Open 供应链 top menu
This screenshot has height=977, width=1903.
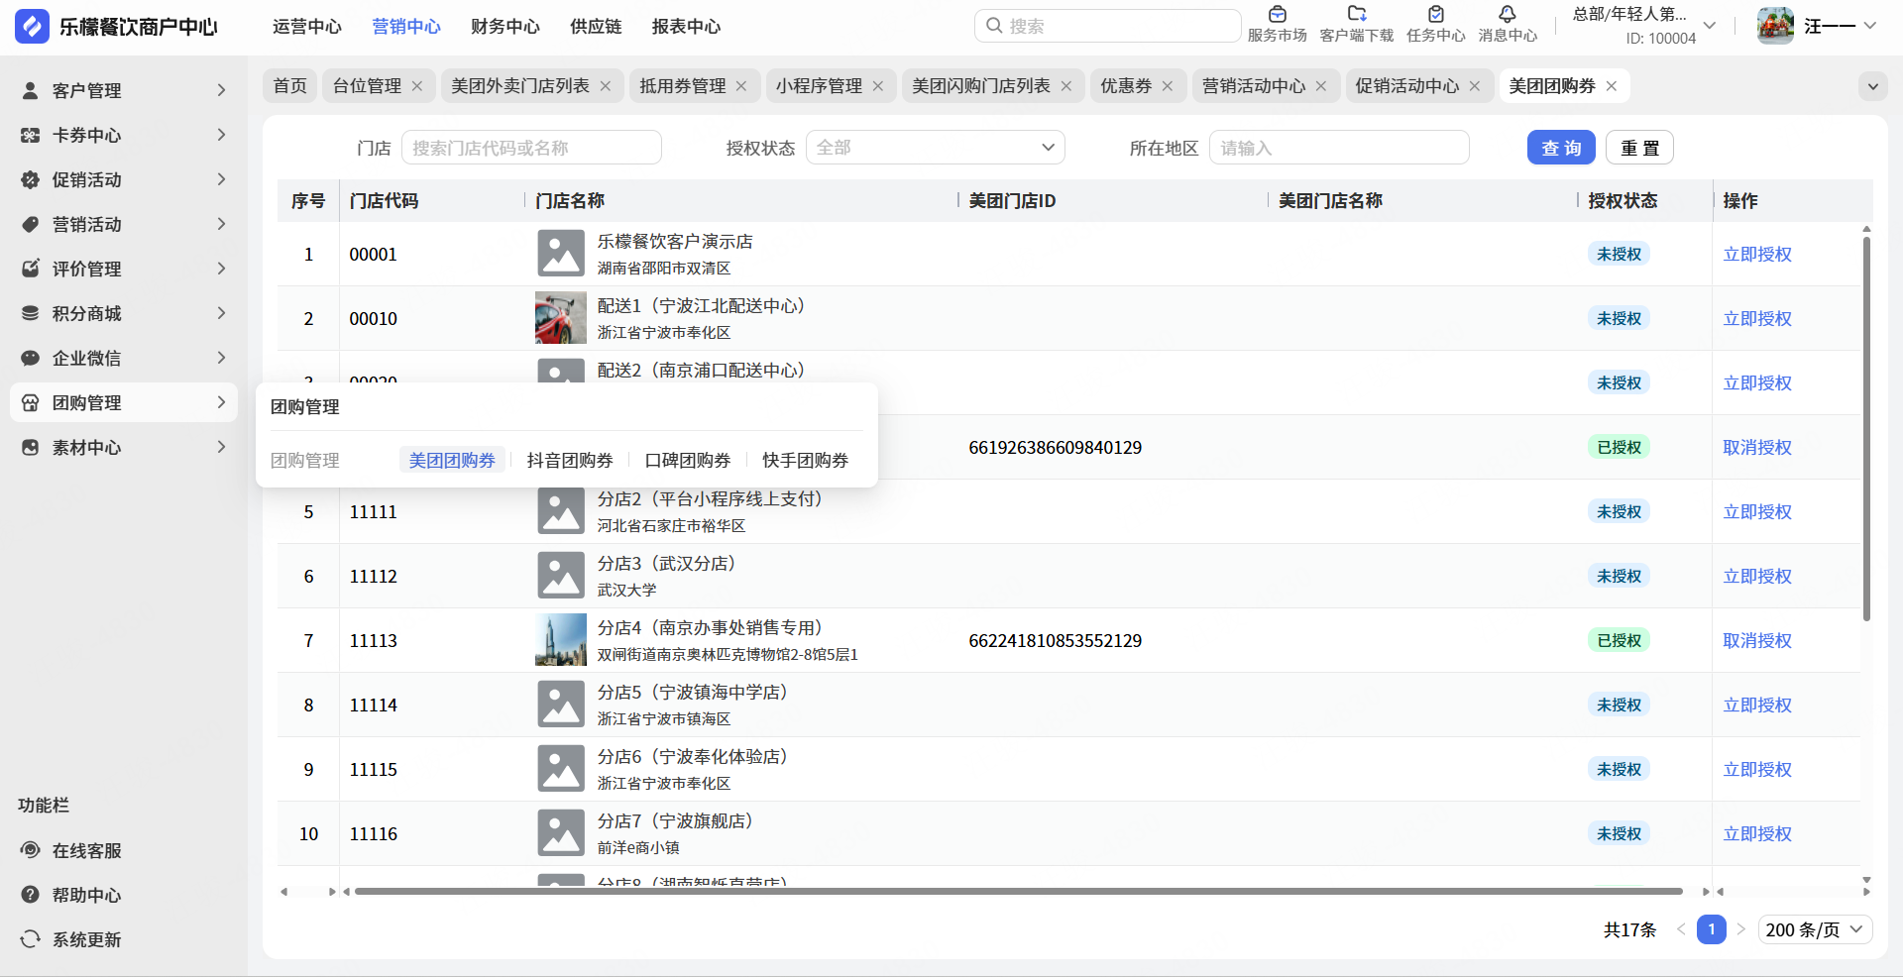coord(596,27)
